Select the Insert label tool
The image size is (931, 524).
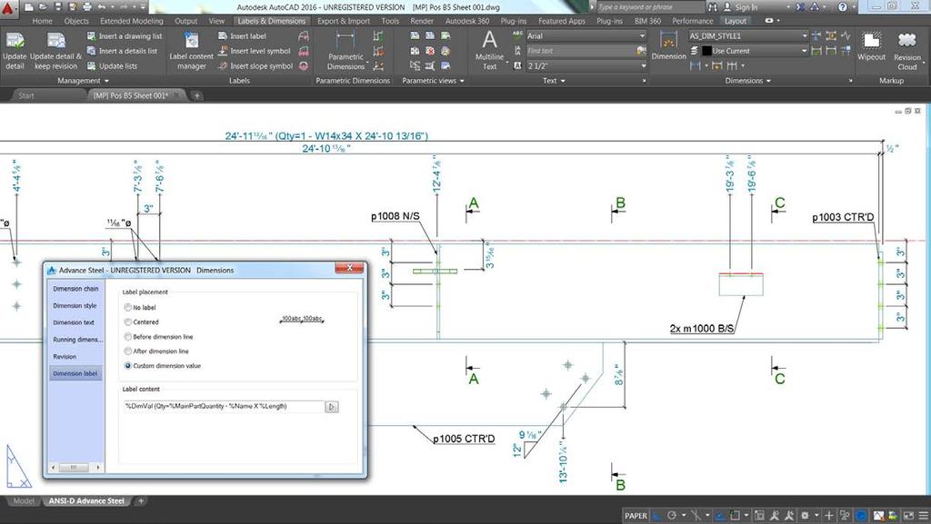(x=242, y=36)
